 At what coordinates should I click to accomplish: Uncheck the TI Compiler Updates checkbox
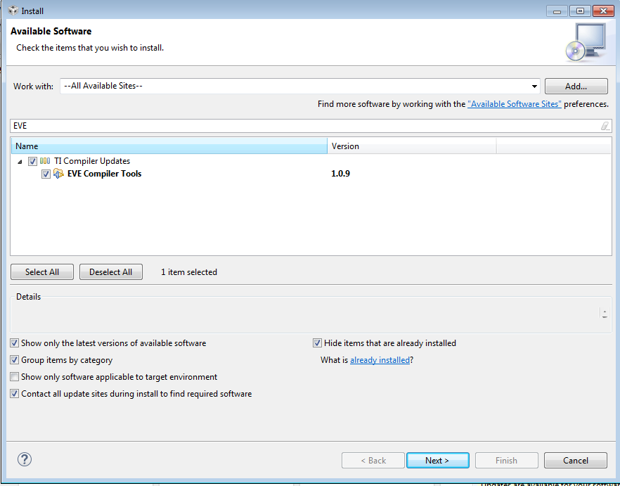click(x=32, y=161)
